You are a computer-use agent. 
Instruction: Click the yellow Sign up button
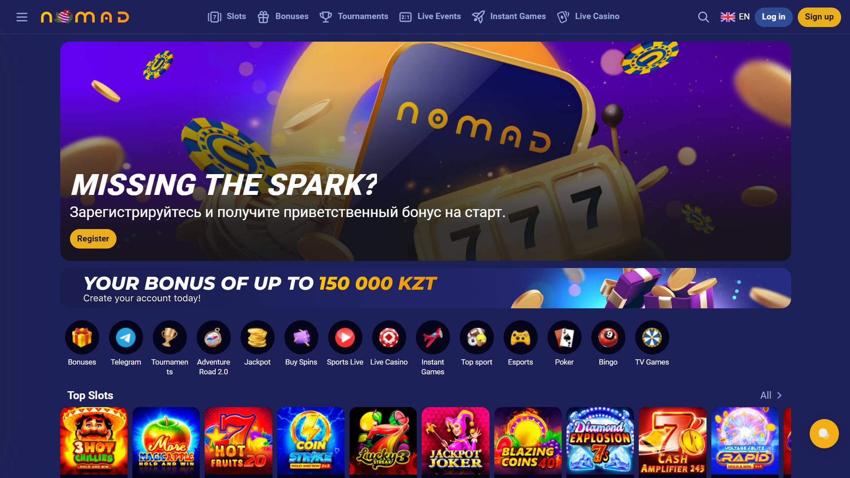click(819, 17)
